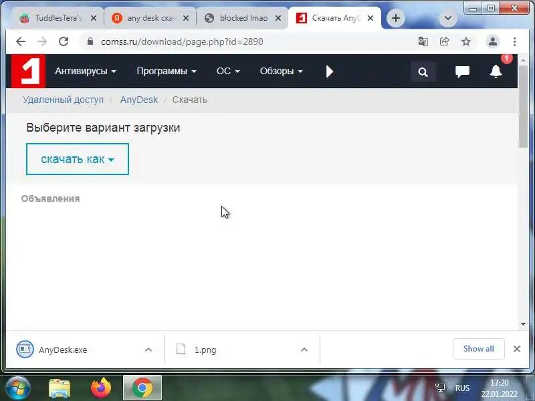Open the Chrome profile avatar
535x401 pixels.
point(492,41)
